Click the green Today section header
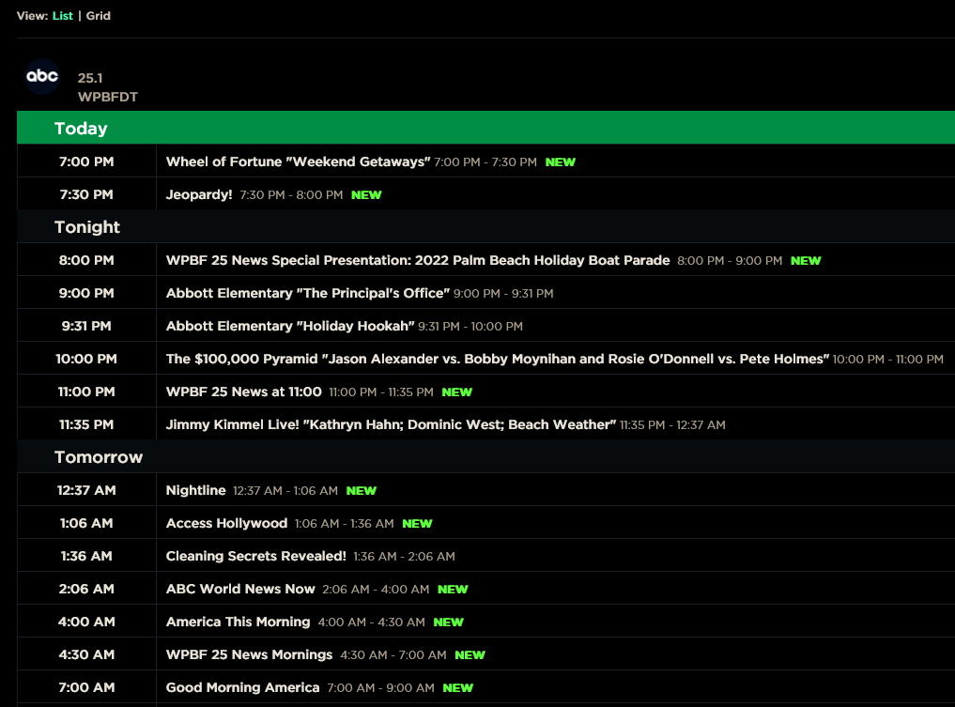Image resolution: width=955 pixels, height=707 pixels. pos(81,129)
